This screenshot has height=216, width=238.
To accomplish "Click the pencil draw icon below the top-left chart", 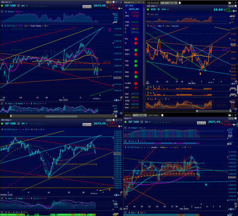I will [x=121, y=98].
